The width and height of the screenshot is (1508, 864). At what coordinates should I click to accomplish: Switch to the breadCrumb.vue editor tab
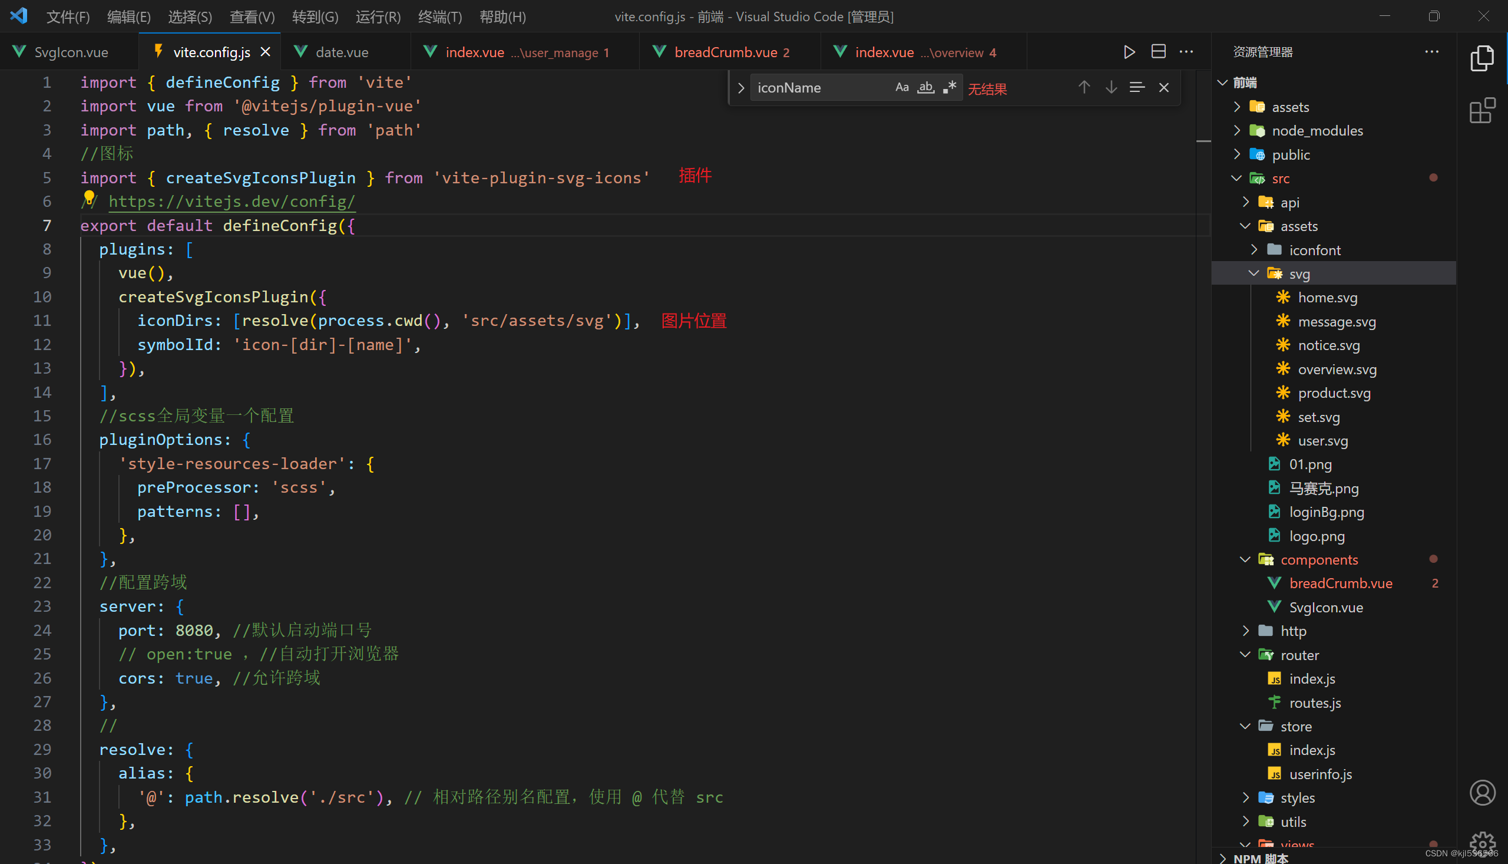[x=730, y=52]
